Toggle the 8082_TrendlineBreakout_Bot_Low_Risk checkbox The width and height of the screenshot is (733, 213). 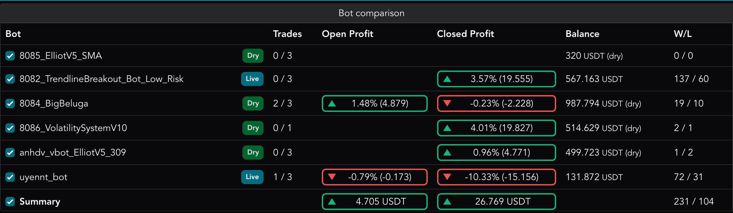click(10, 79)
